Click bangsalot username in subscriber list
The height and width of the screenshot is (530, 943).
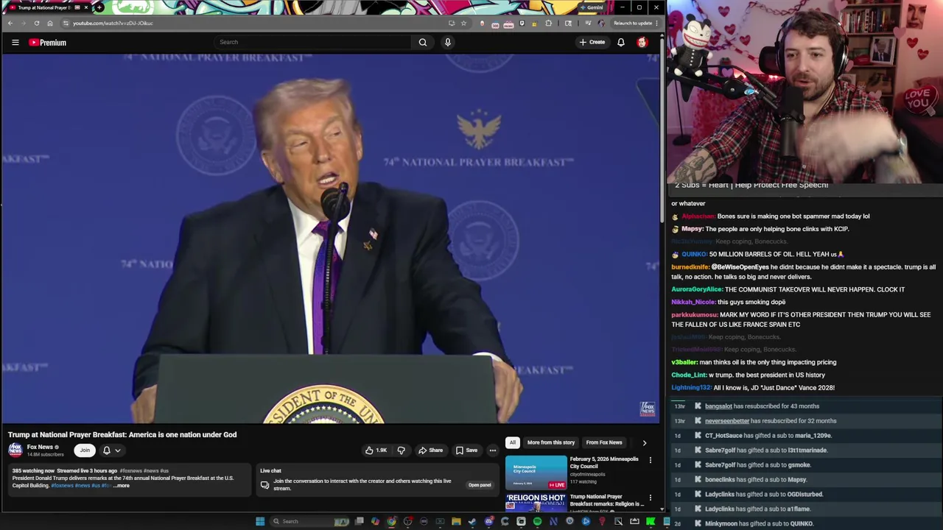[718, 406]
